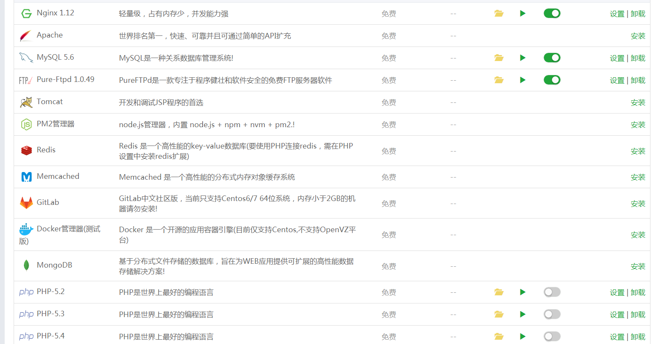Click 安装 for Redis

click(x=638, y=152)
